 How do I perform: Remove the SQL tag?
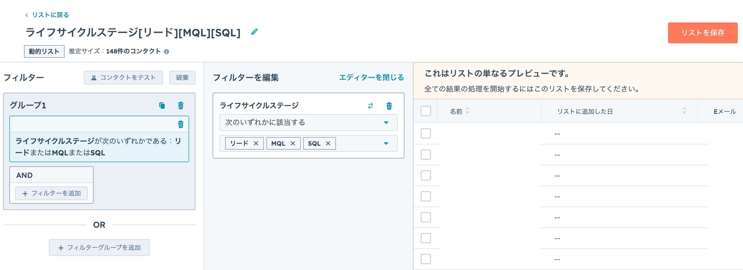coord(328,144)
